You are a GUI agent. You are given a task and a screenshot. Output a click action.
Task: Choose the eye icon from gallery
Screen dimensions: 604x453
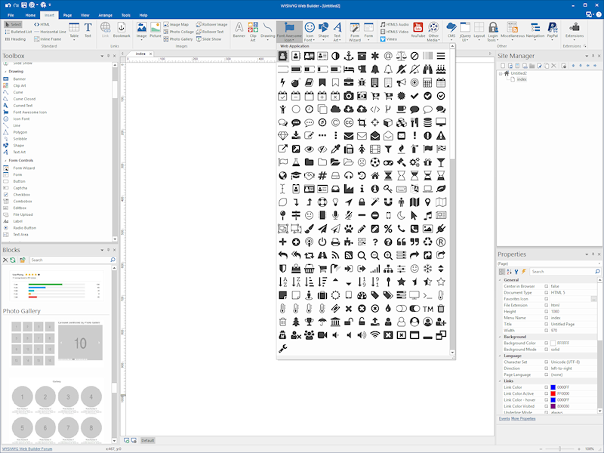pyautogui.click(x=310, y=149)
